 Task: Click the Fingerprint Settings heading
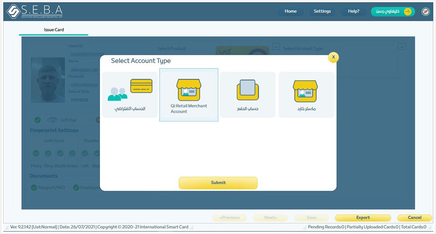point(54,130)
